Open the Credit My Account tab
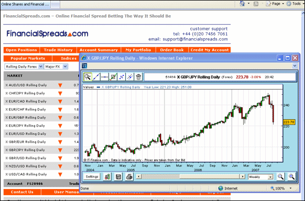 210,50
